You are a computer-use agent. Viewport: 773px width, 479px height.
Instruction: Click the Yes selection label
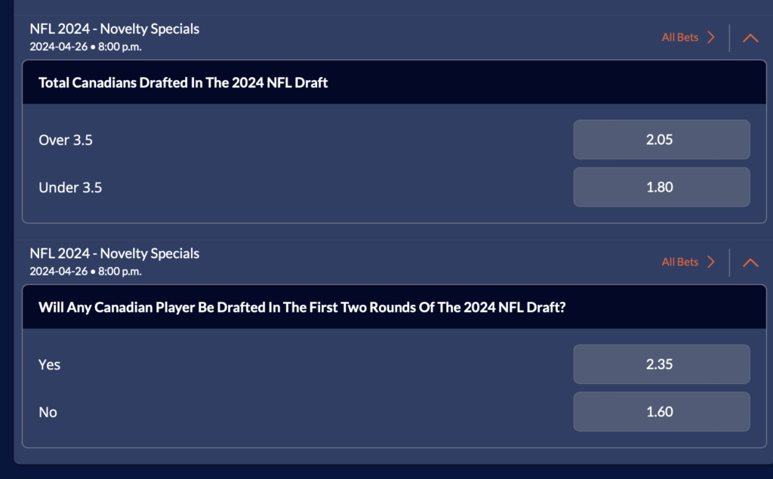(x=50, y=364)
